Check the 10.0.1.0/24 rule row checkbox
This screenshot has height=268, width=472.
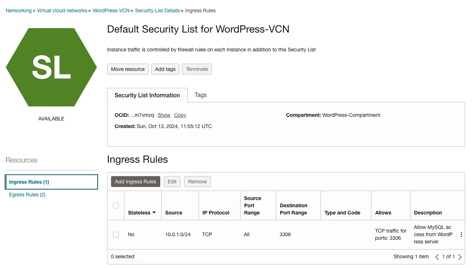coord(116,235)
